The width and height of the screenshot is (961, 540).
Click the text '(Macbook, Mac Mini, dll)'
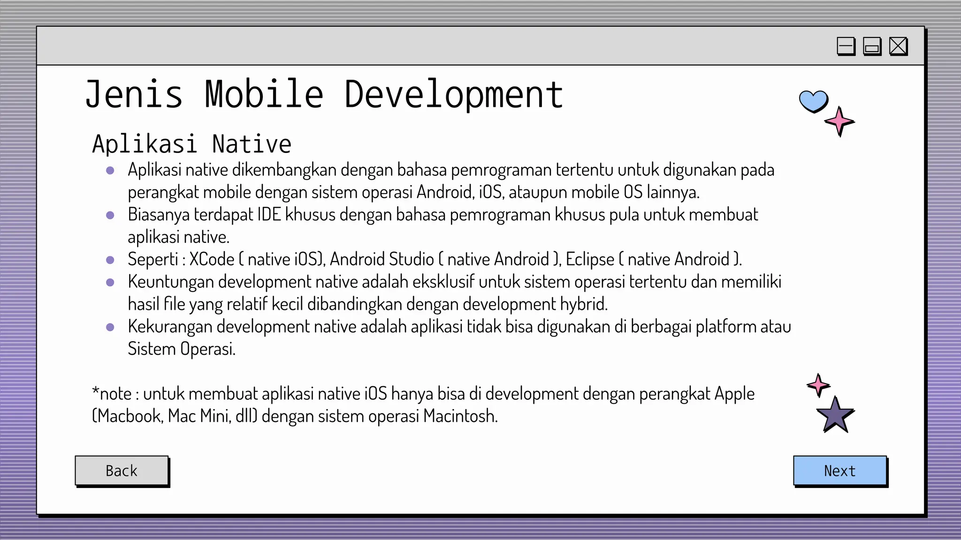175,416
